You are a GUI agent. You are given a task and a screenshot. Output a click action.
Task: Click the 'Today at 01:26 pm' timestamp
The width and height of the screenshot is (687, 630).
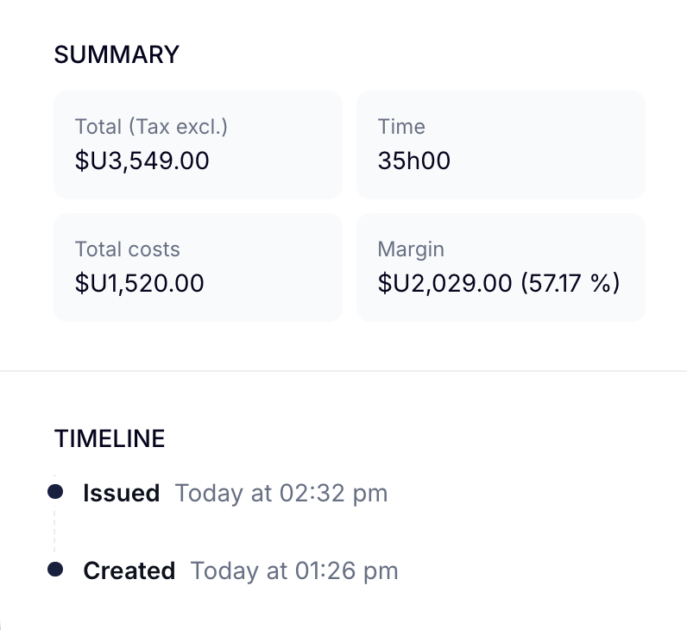(294, 570)
